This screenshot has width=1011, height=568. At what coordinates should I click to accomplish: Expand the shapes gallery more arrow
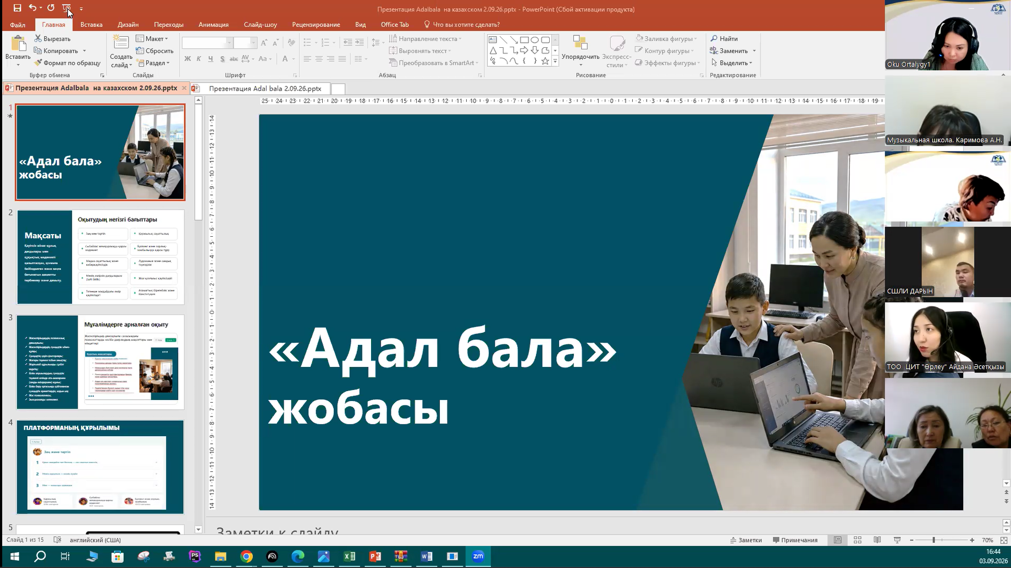(x=555, y=62)
